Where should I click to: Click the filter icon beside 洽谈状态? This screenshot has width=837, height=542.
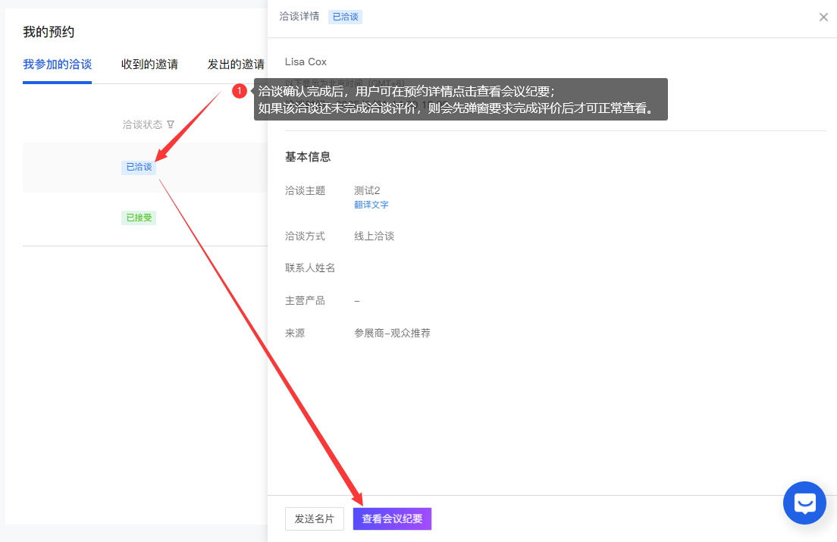click(171, 124)
